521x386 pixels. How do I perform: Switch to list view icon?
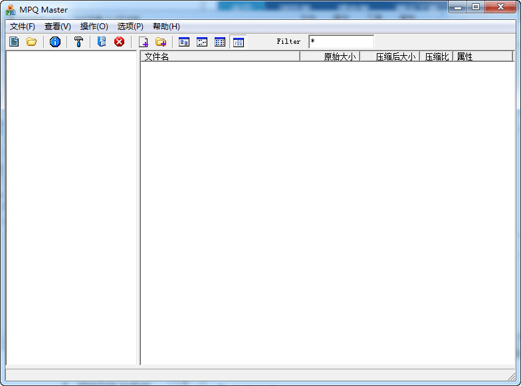pos(220,42)
